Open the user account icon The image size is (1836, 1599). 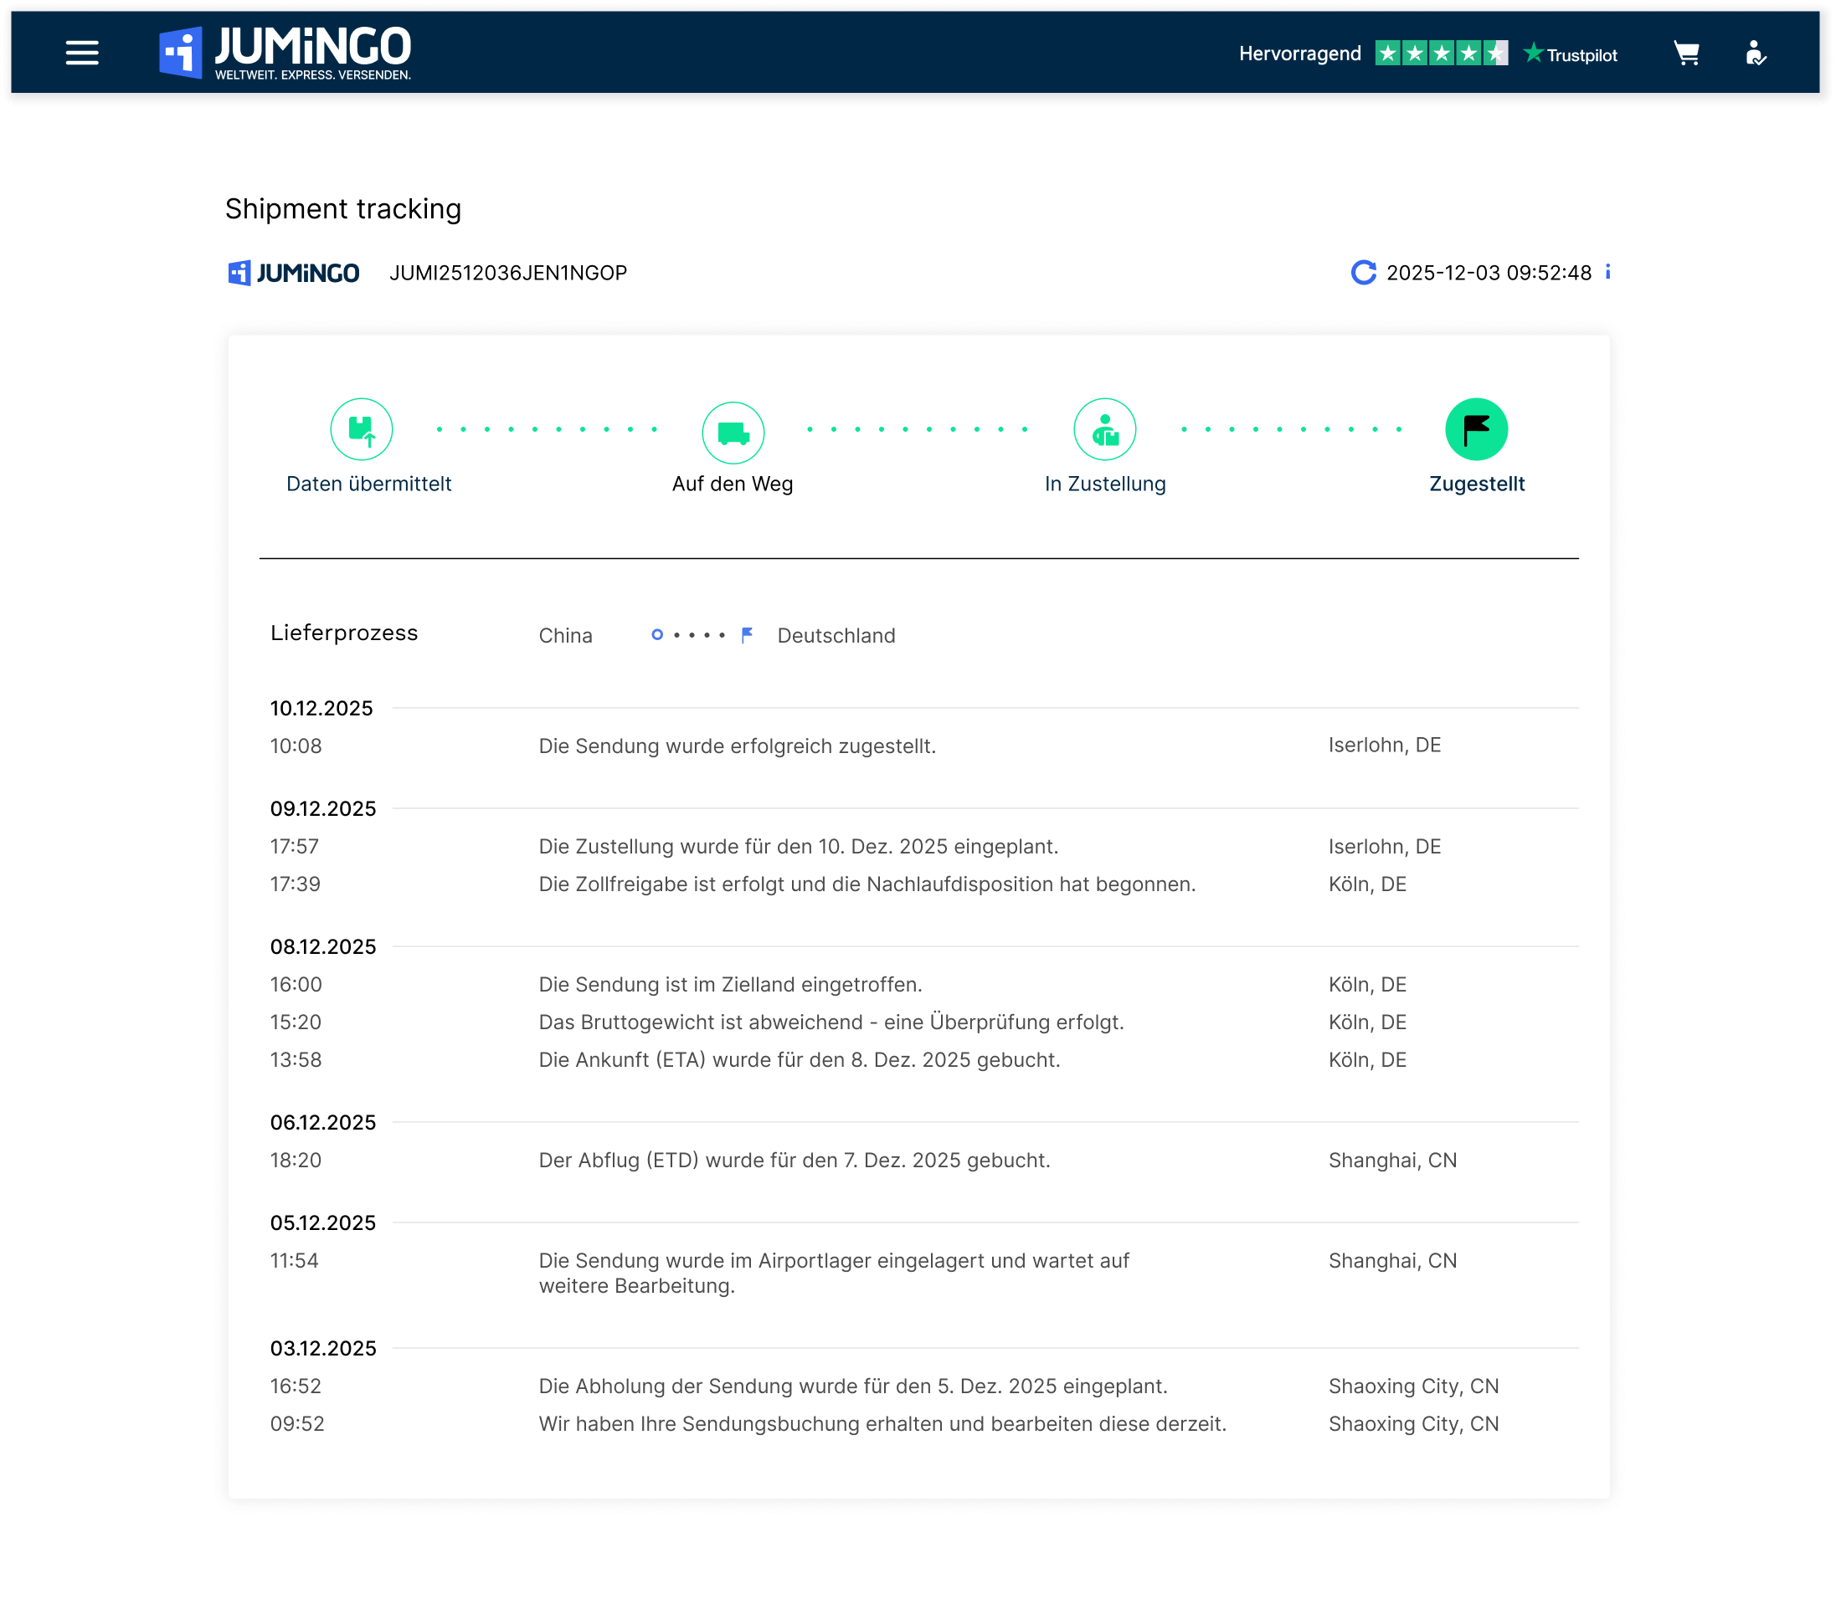click(1755, 54)
